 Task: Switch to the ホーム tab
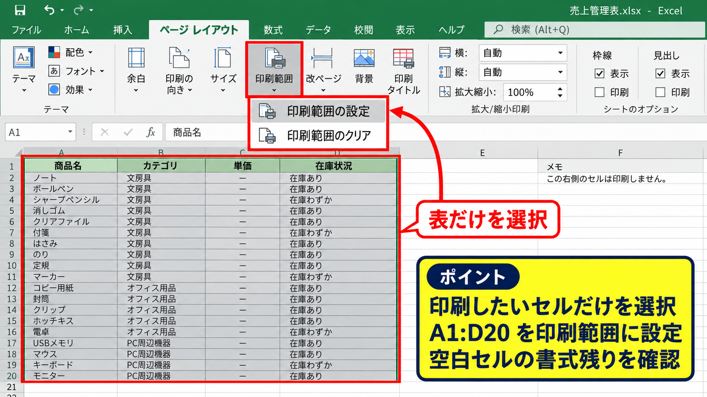[x=77, y=30]
